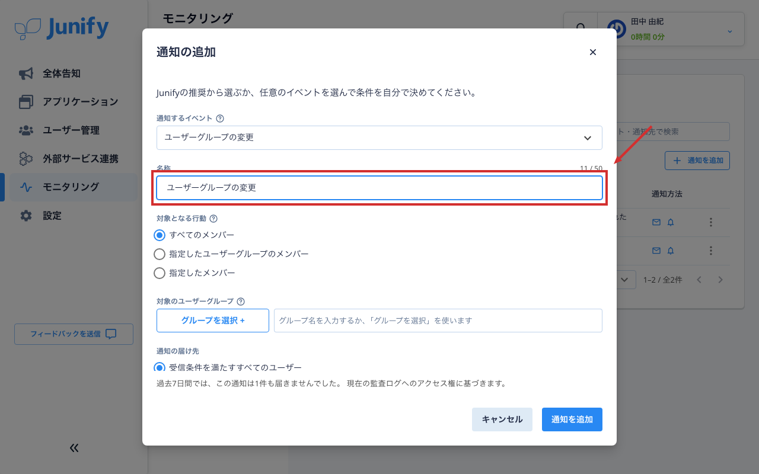Click the bell icon in the first table row
The image size is (759, 474).
point(671,222)
